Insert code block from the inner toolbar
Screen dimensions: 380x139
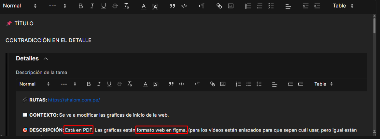pyautogui.click(x=181, y=84)
